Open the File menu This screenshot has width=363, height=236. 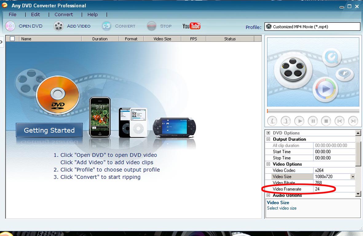[x=13, y=14]
